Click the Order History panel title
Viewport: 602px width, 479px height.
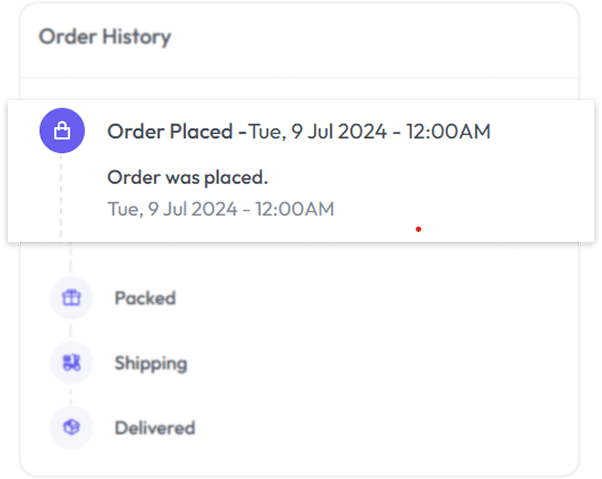tap(105, 37)
